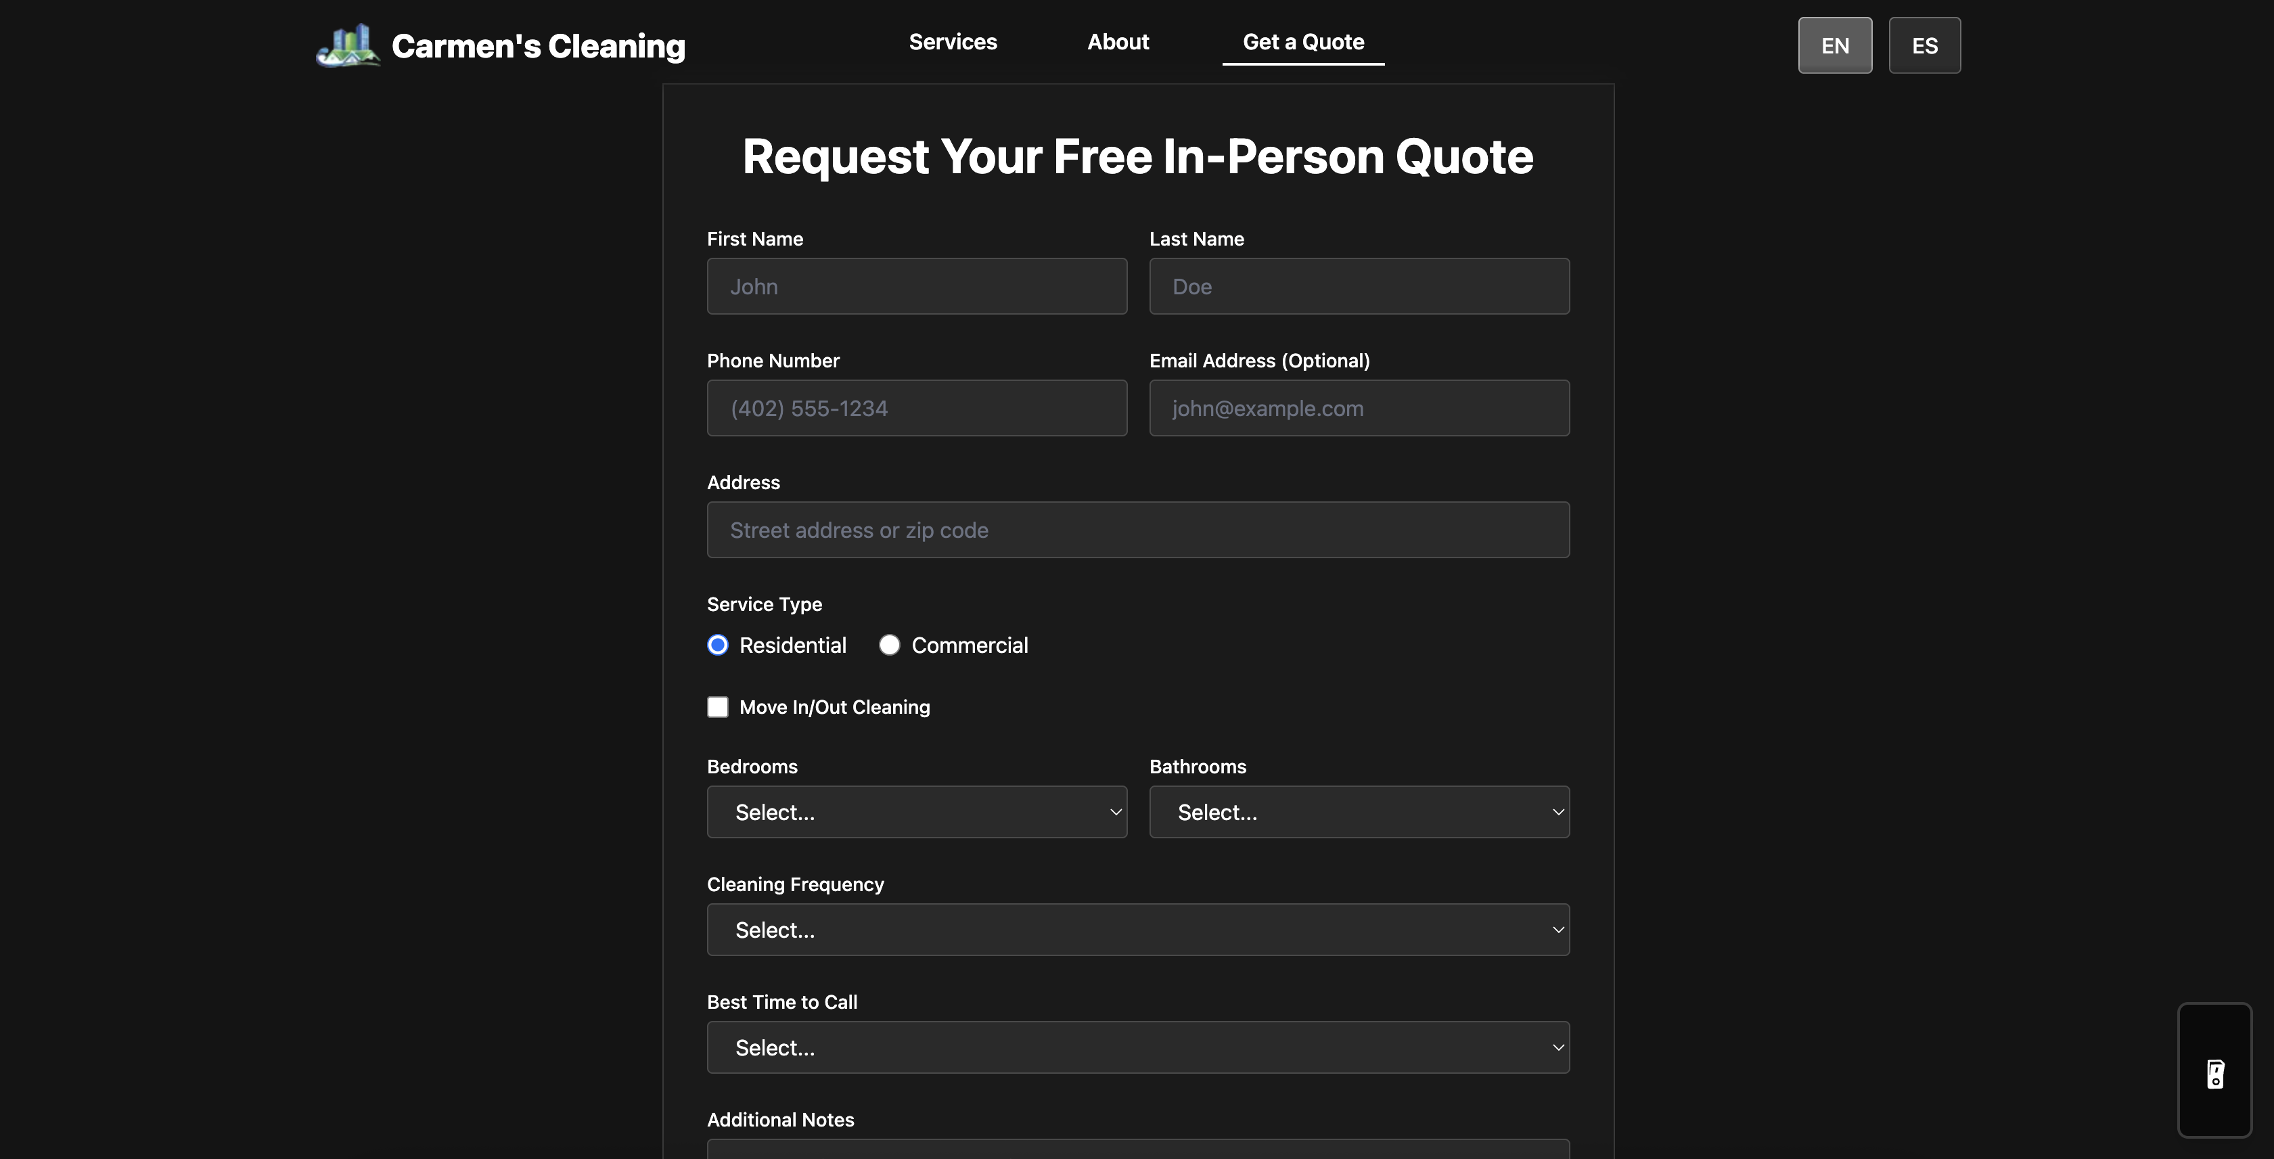Switch language to English with EN button
Screen dimensions: 2274x1159
click(1836, 45)
